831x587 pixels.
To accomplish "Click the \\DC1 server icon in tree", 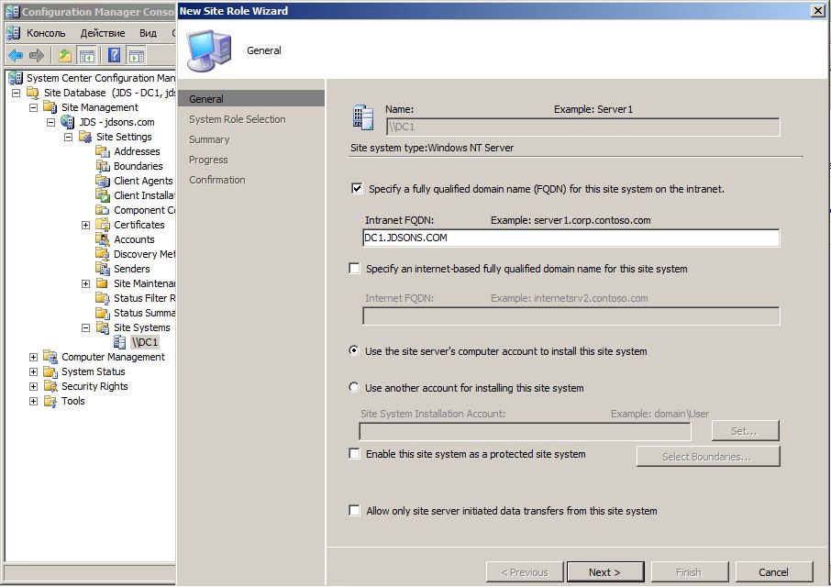I will pyautogui.click(x=120, y=342).
